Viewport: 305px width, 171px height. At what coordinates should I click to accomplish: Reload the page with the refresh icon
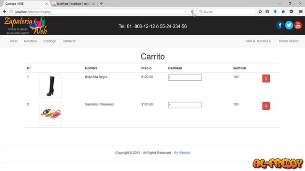coord(192,11)
